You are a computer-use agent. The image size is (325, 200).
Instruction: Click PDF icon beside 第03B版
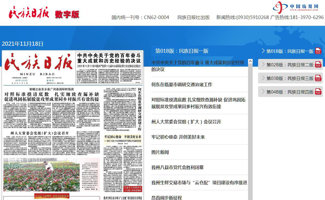pos(318,78)
